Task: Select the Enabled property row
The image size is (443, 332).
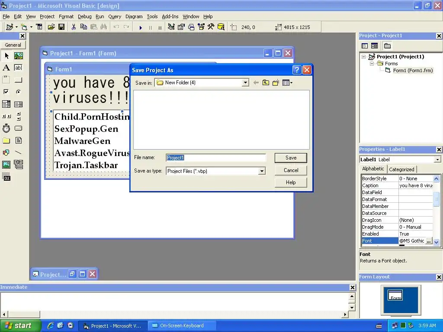Action: pos(397,234)
